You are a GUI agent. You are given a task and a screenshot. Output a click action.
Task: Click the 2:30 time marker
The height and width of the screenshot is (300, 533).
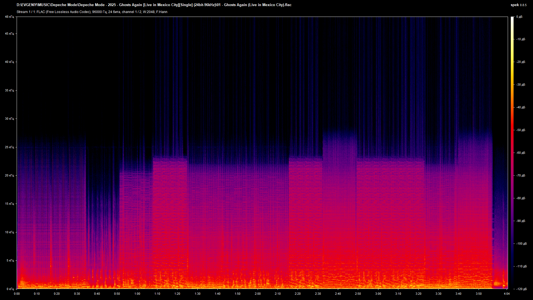tap(318, 294)
